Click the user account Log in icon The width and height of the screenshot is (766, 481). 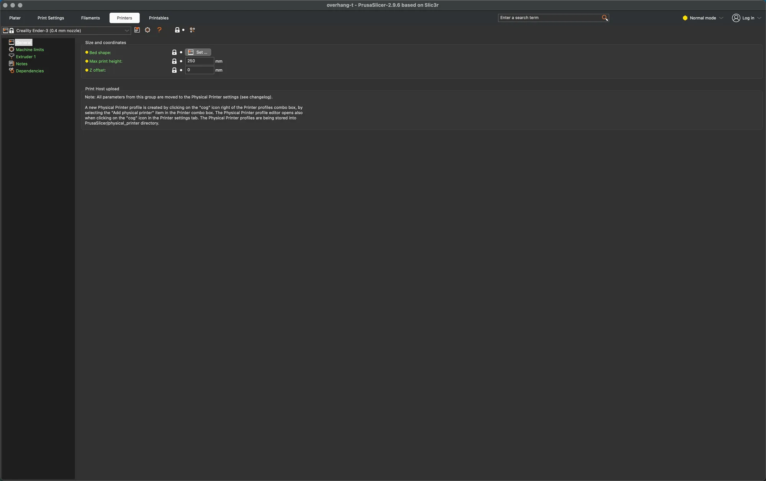(x=736, y=18)
